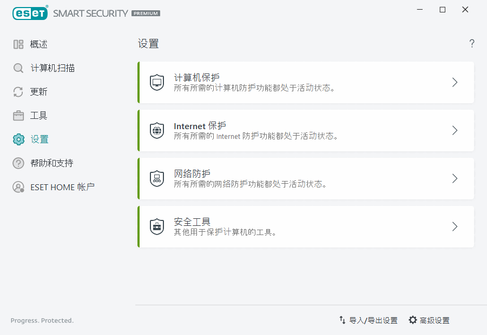Click the Internet 保护 globe shield icon

(156, 130)
